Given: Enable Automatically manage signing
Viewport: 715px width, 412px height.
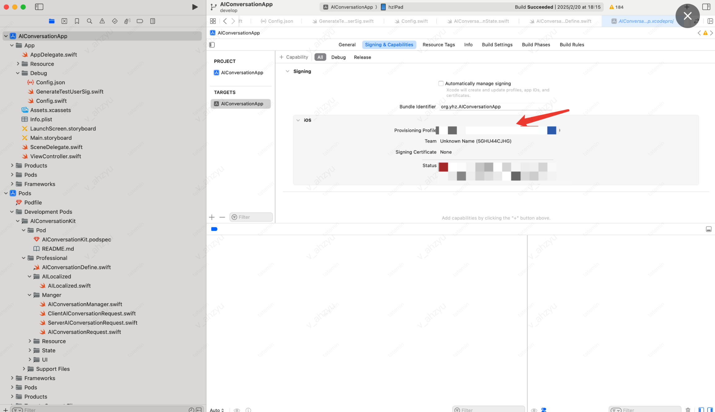Looking at the screenshot, I should click(x=441, y=83).
